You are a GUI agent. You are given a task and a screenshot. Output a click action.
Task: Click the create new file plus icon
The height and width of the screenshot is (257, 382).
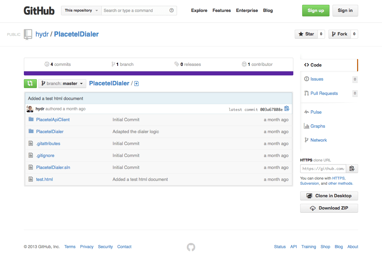point(136,84)
